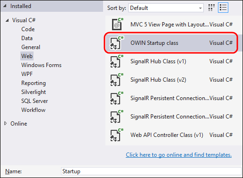The height and width of the screenshot is (178, 243).
Task: Click the MVC 5 View Page template icon
Action: tap(117, 24)
